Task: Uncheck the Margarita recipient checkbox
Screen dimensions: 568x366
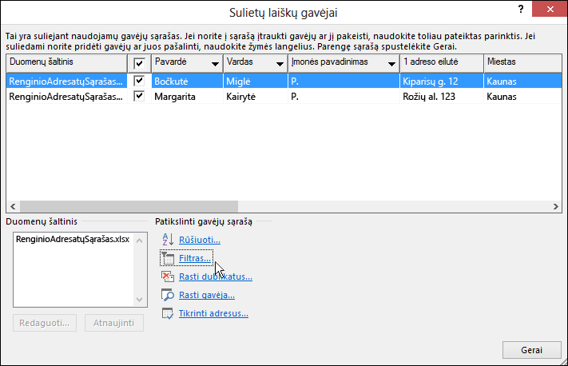Action: [x=139, y=96]
